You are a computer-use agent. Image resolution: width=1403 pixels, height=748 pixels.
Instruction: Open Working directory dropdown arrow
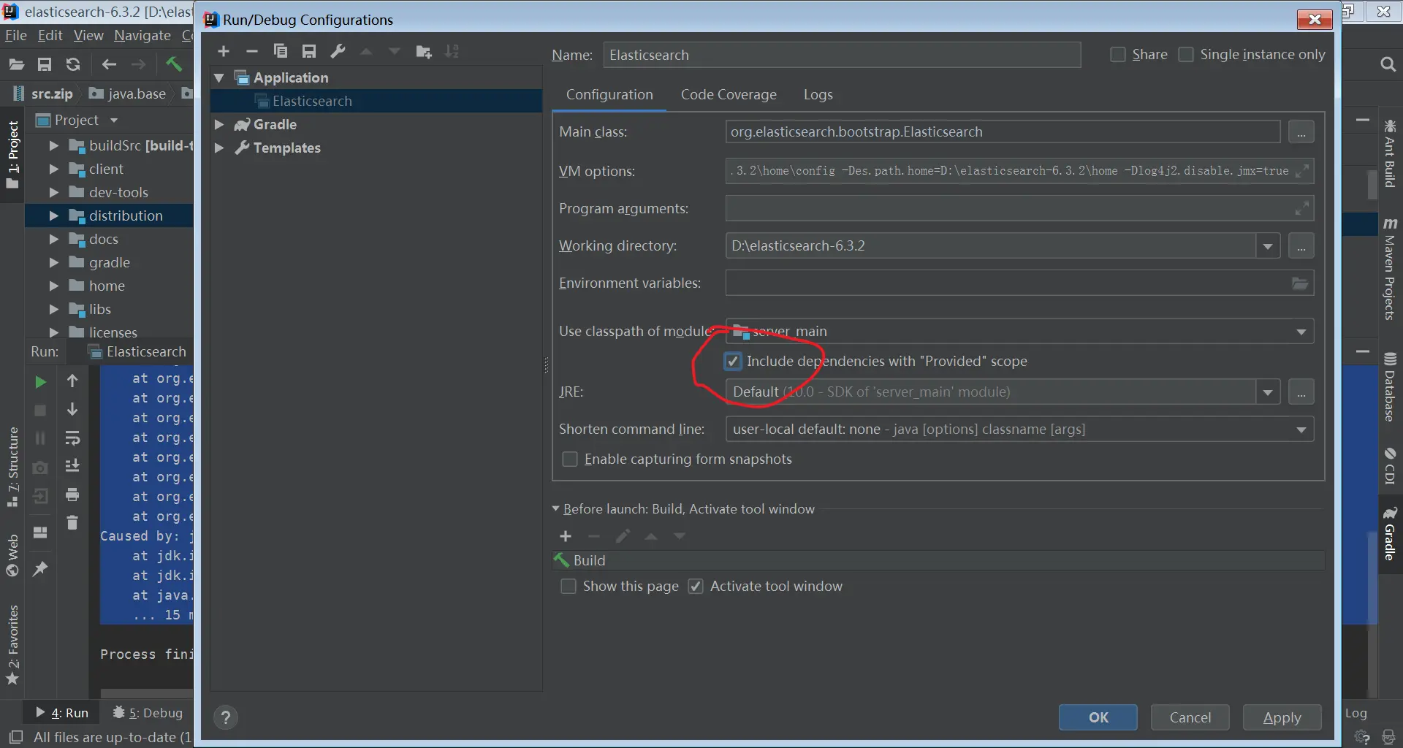pyautogui.click(x=1268, y=246)
